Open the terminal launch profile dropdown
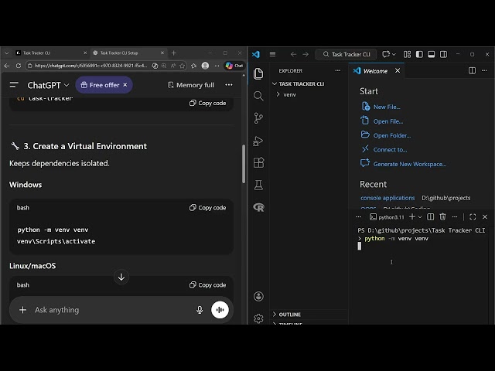The image size is (495, 371). click(x=420, y=217)
